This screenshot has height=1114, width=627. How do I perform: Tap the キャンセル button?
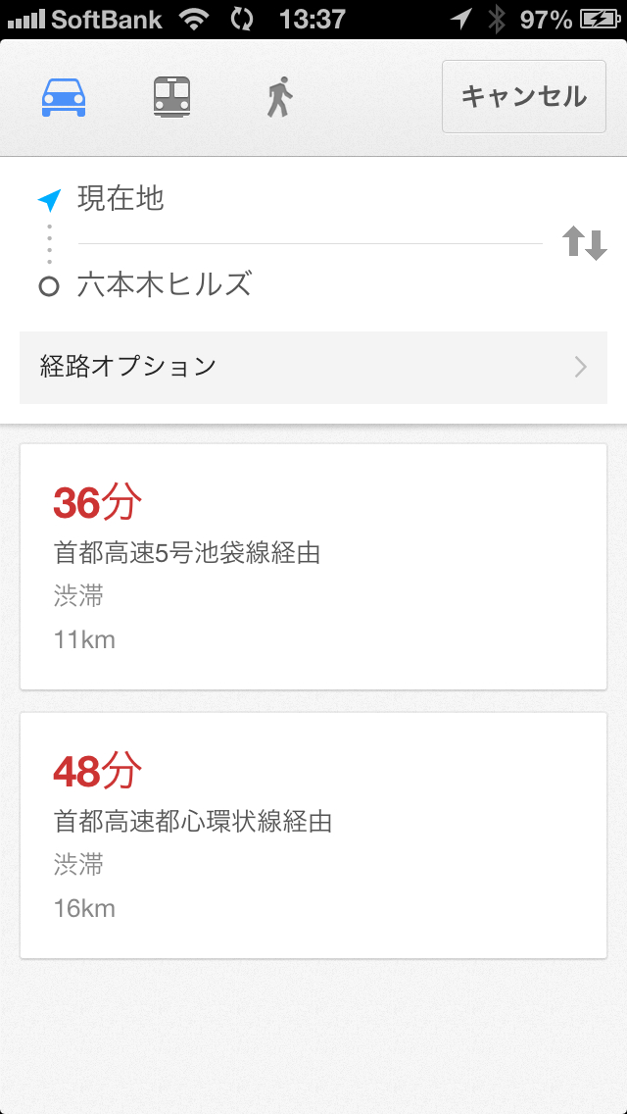523,96
